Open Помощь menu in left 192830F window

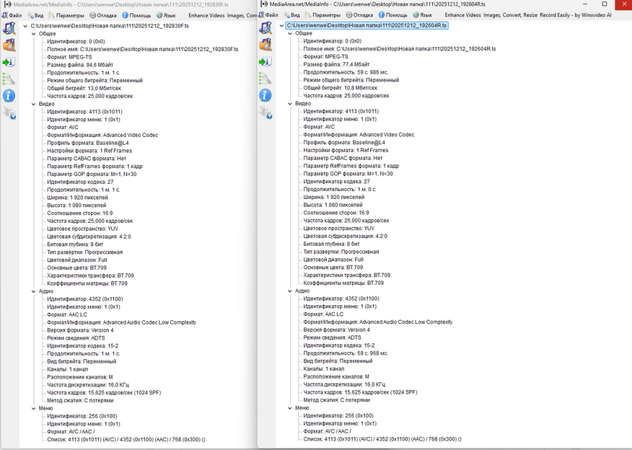[136, 15]
